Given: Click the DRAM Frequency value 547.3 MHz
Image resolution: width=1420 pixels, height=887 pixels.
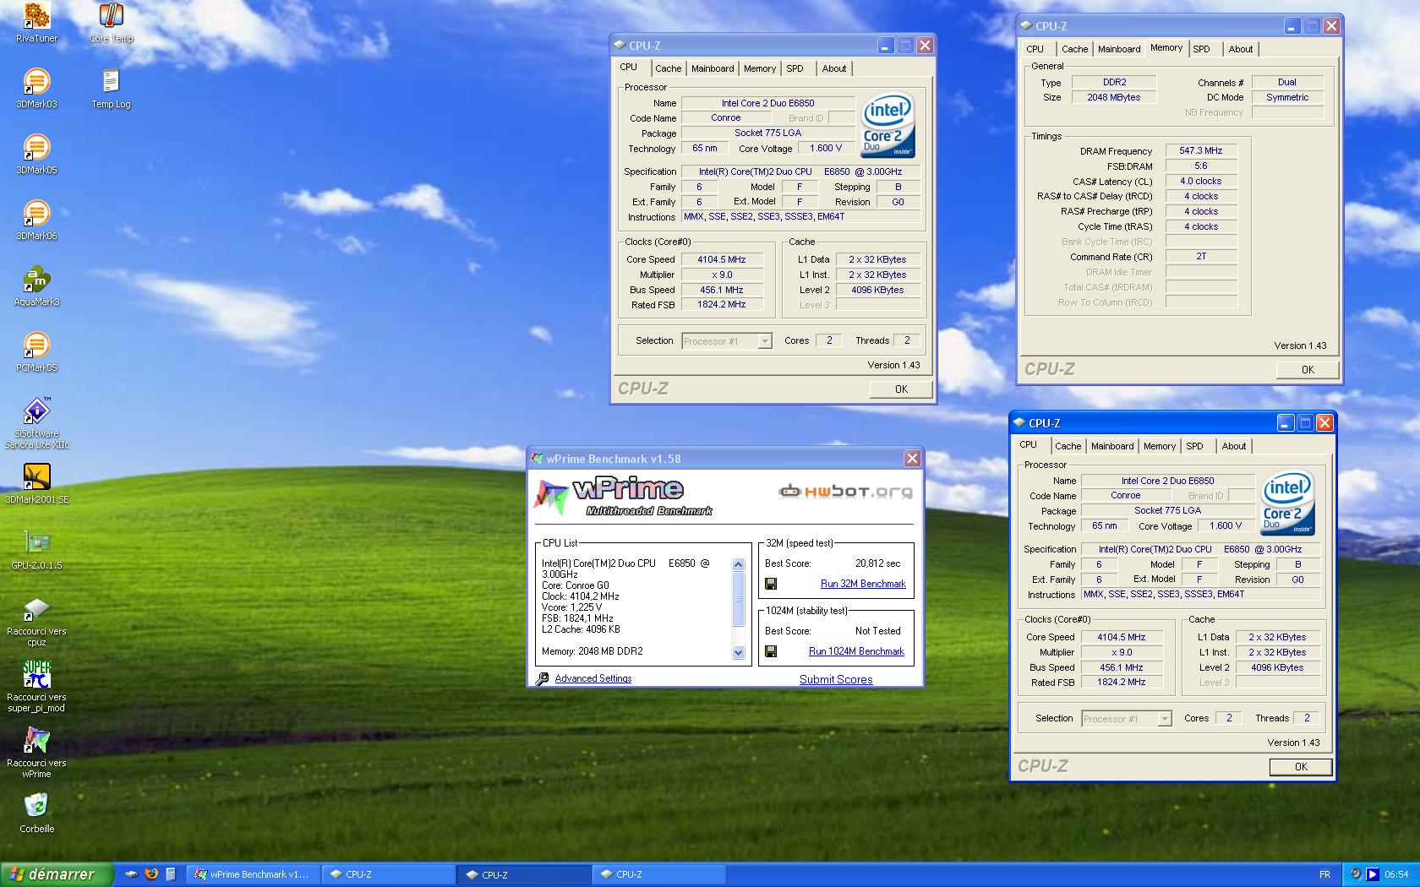Looking at the screenshot, I should (1201, 150).
